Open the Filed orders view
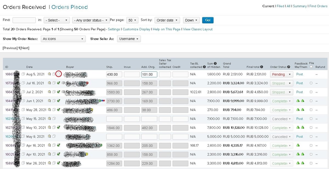Image resolution: width=329 pixels, height=169 pixels. tap(280, 6)
